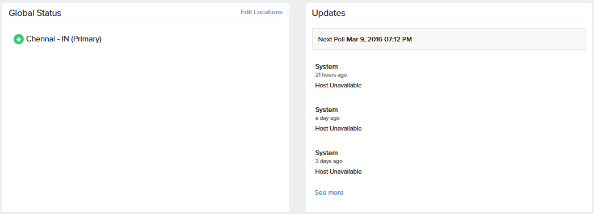Select the System entry from 3 days ago
This screenshot has width=594, height=214.
(326, 153)
